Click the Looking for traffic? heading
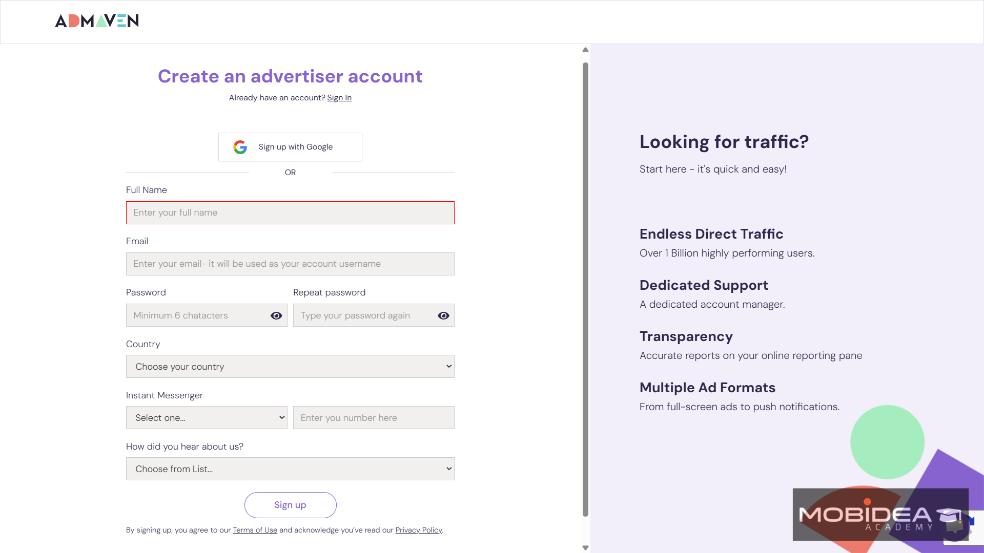 coord(724,142)
